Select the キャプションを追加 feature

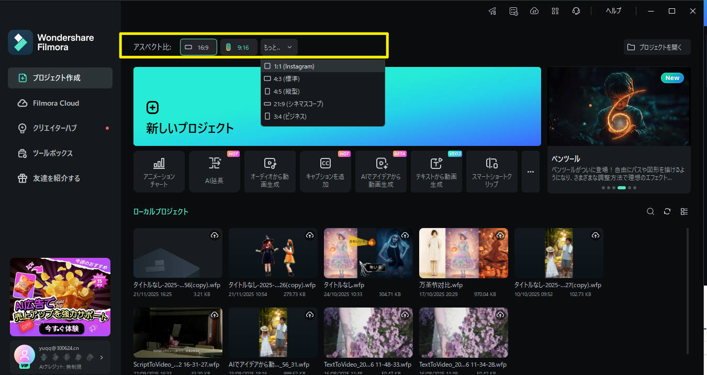tap(325, 171)
